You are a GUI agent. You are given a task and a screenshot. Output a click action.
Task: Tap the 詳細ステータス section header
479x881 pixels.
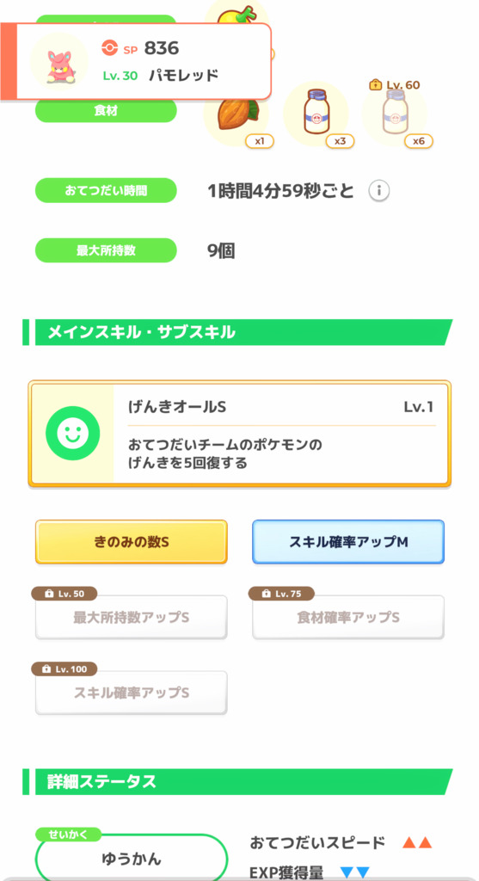click(237, 781)
